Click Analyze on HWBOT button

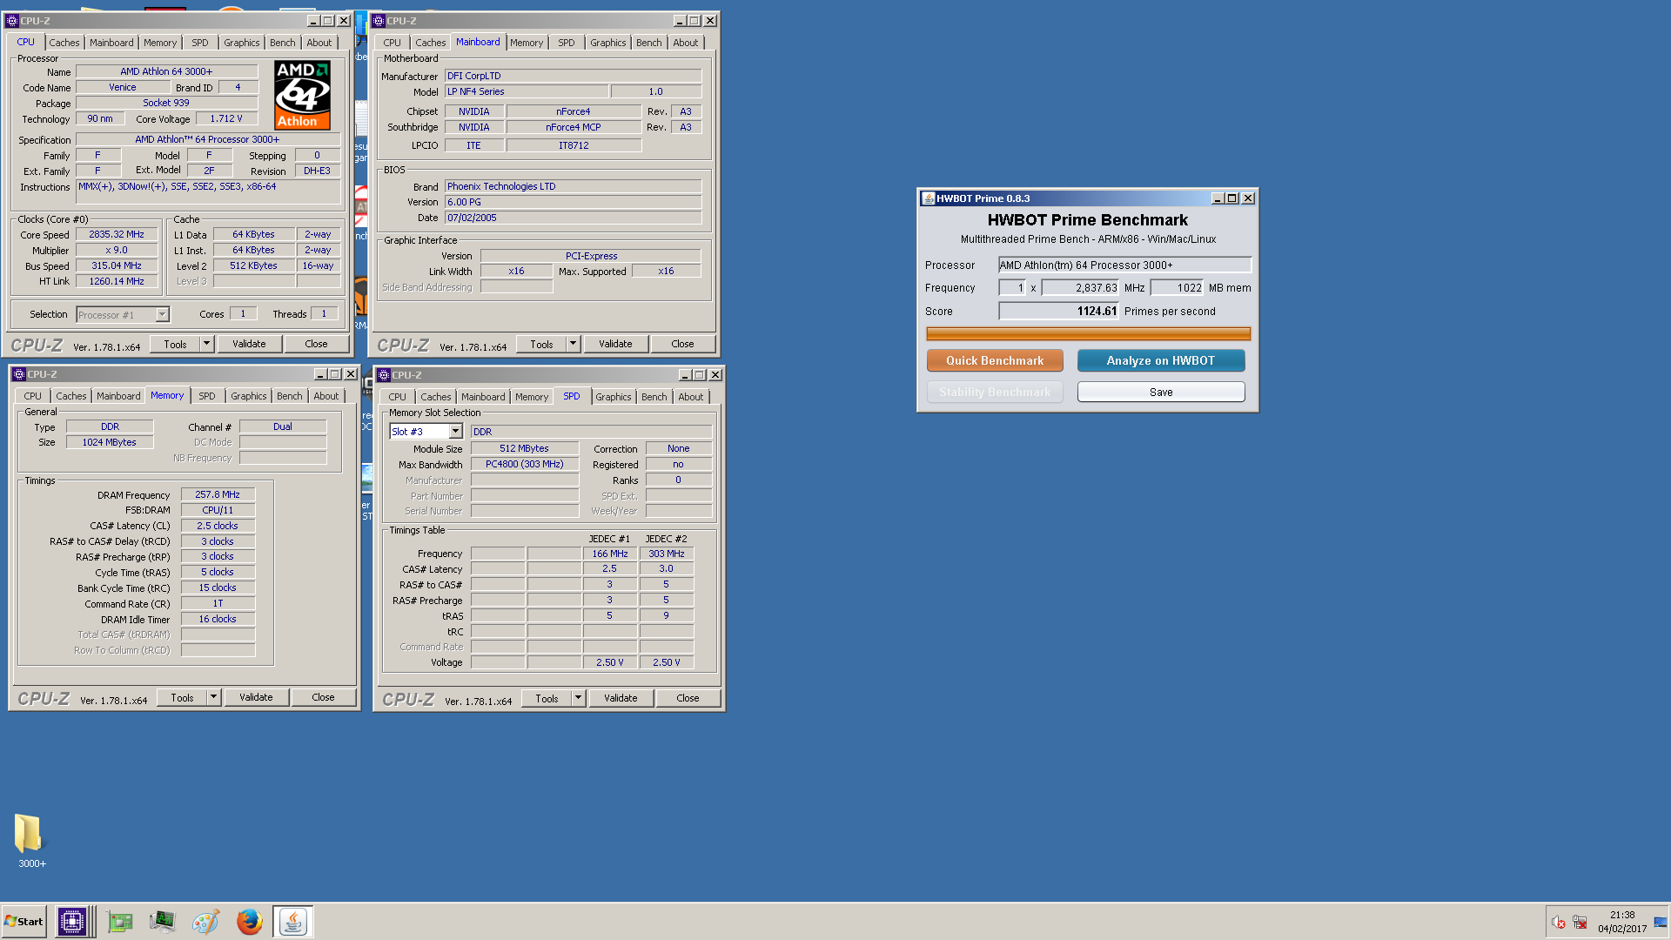coord(1161,360)
